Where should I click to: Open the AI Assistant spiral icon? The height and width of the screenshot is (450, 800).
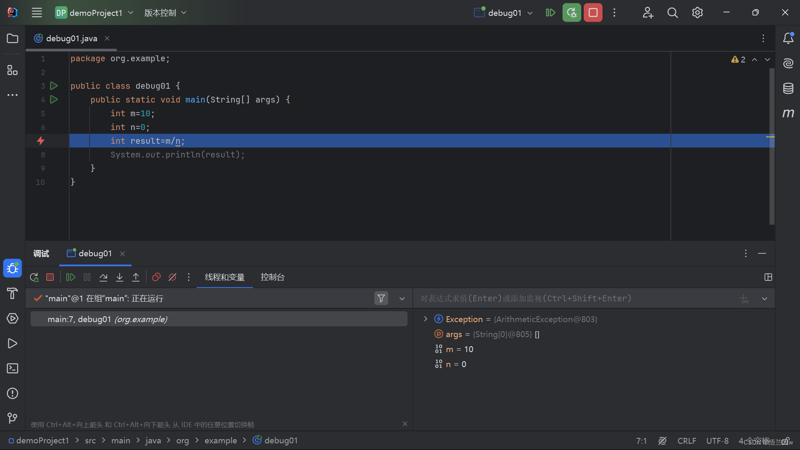(x=788, y=63)
